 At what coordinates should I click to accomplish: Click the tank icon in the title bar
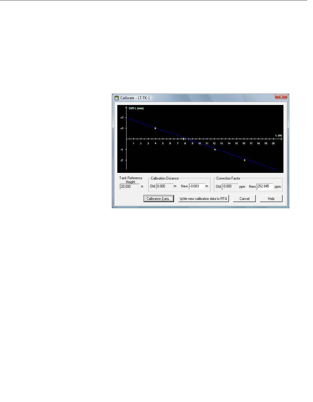pyautogui.click(x=116, y=98)
